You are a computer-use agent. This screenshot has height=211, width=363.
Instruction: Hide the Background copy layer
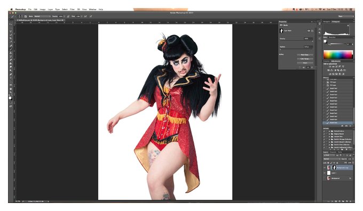pos(325,167)
